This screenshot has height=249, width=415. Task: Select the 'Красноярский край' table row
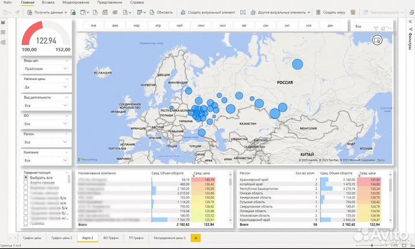[310, 179]
